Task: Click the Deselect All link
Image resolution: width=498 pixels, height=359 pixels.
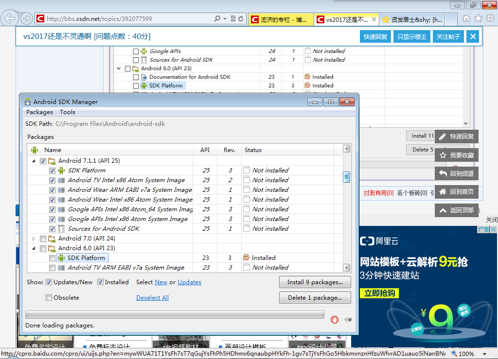Action: coord(152,297)
